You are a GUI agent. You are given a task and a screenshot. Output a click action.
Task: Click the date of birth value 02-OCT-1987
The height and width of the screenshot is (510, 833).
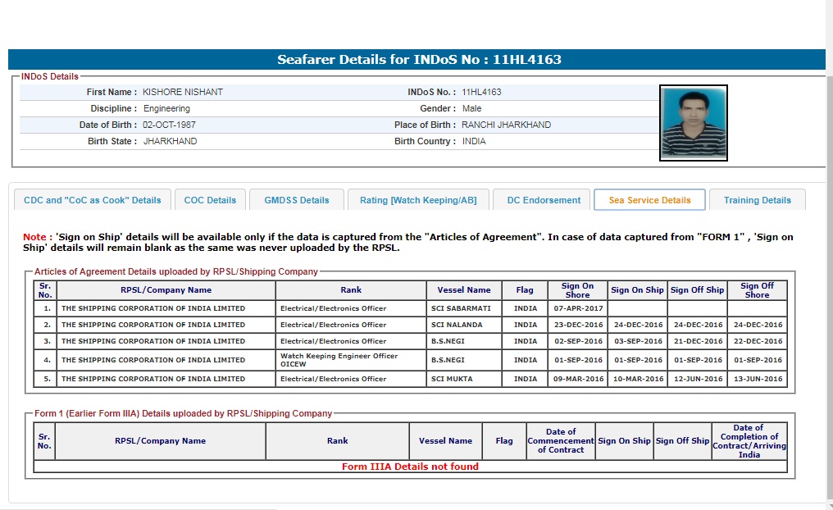(x=169, y=125)
